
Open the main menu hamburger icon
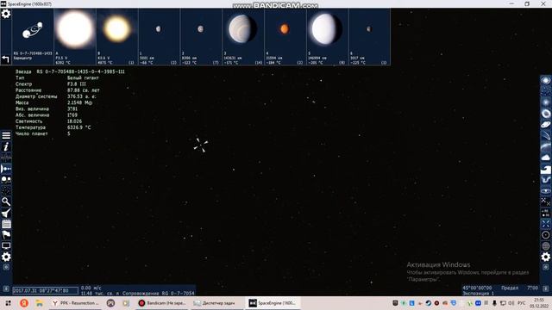pyautogui.click(x=6, y=136)
